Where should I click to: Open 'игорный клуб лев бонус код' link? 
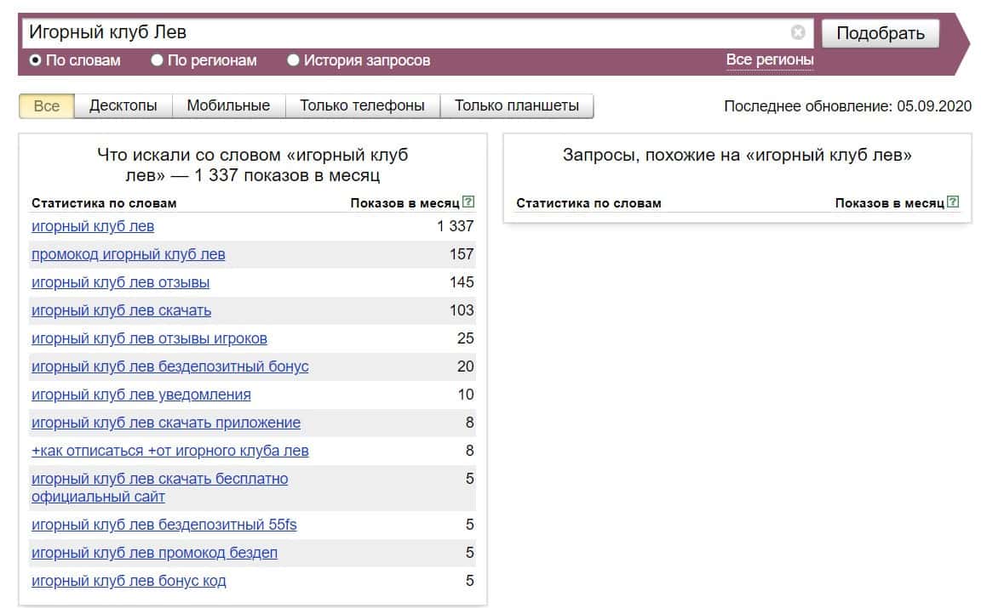coord(129,582)
